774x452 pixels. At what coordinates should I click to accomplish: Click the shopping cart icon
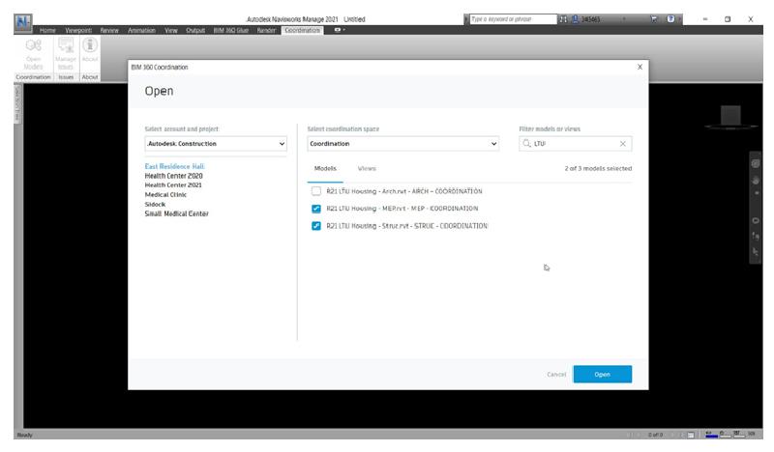654,19
